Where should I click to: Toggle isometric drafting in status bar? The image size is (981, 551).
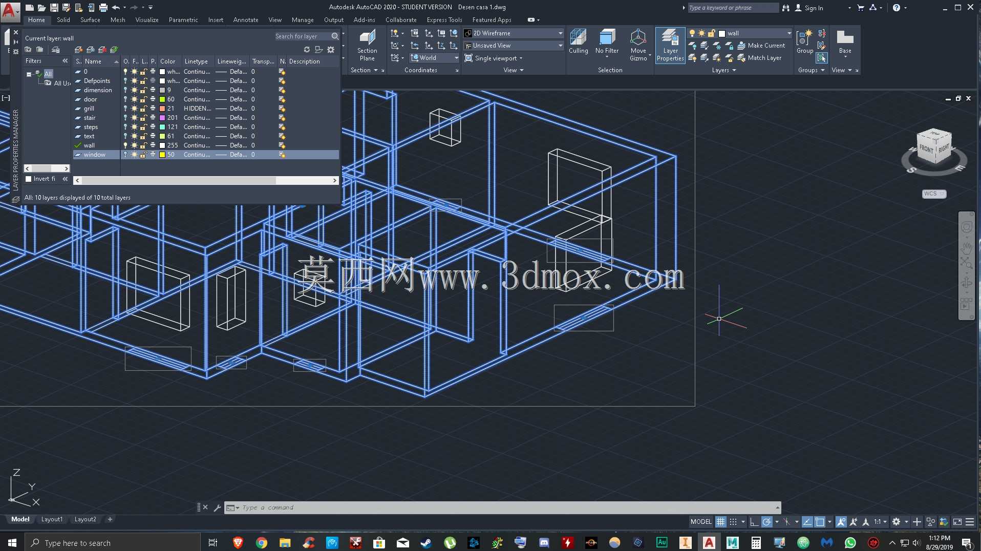pos(786,522)
